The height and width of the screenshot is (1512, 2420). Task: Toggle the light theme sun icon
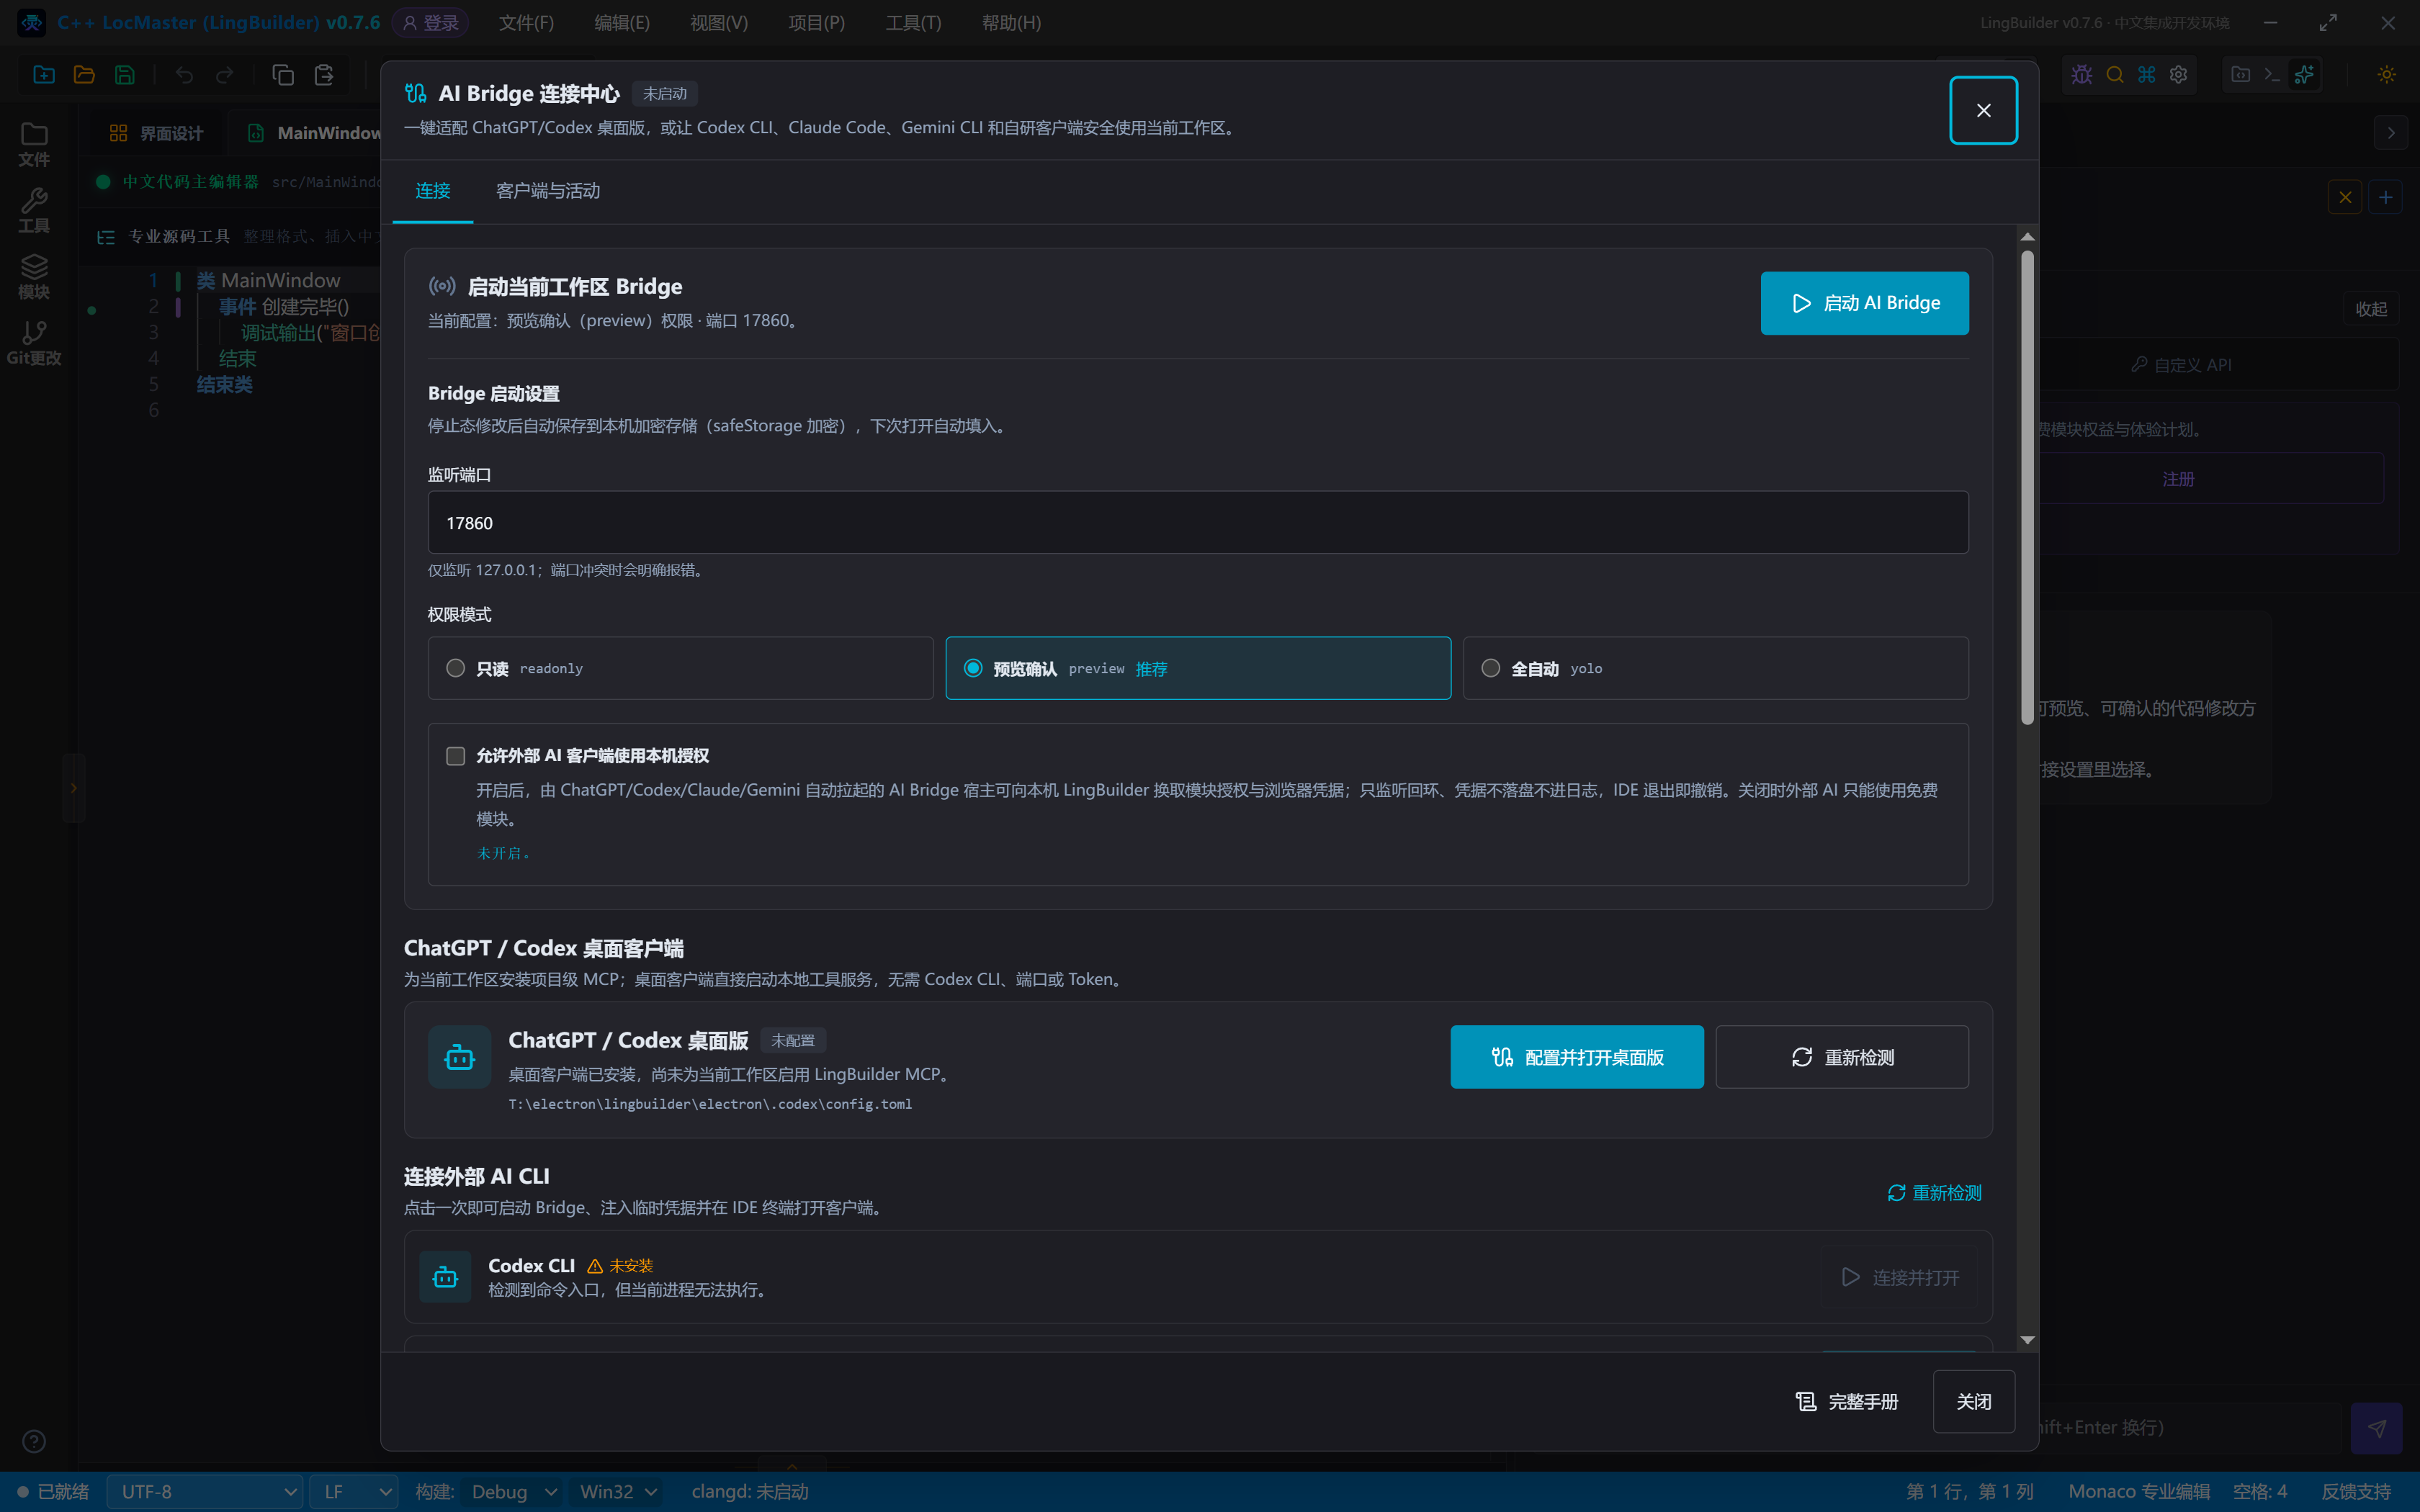2387,74
